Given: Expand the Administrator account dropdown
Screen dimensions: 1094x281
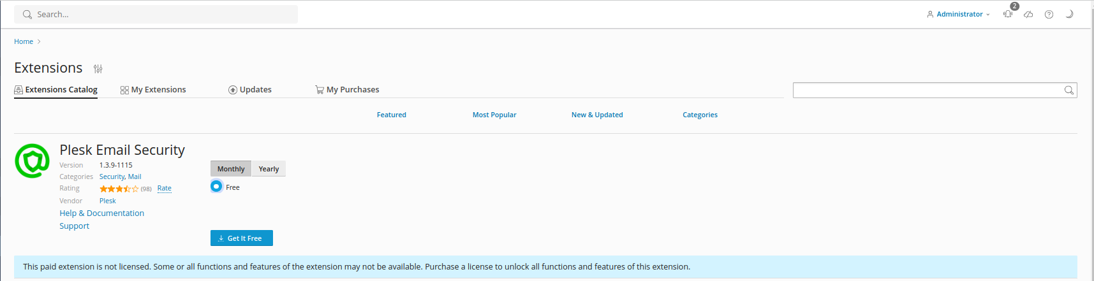Looking at the screenshot, I should 958,14.
